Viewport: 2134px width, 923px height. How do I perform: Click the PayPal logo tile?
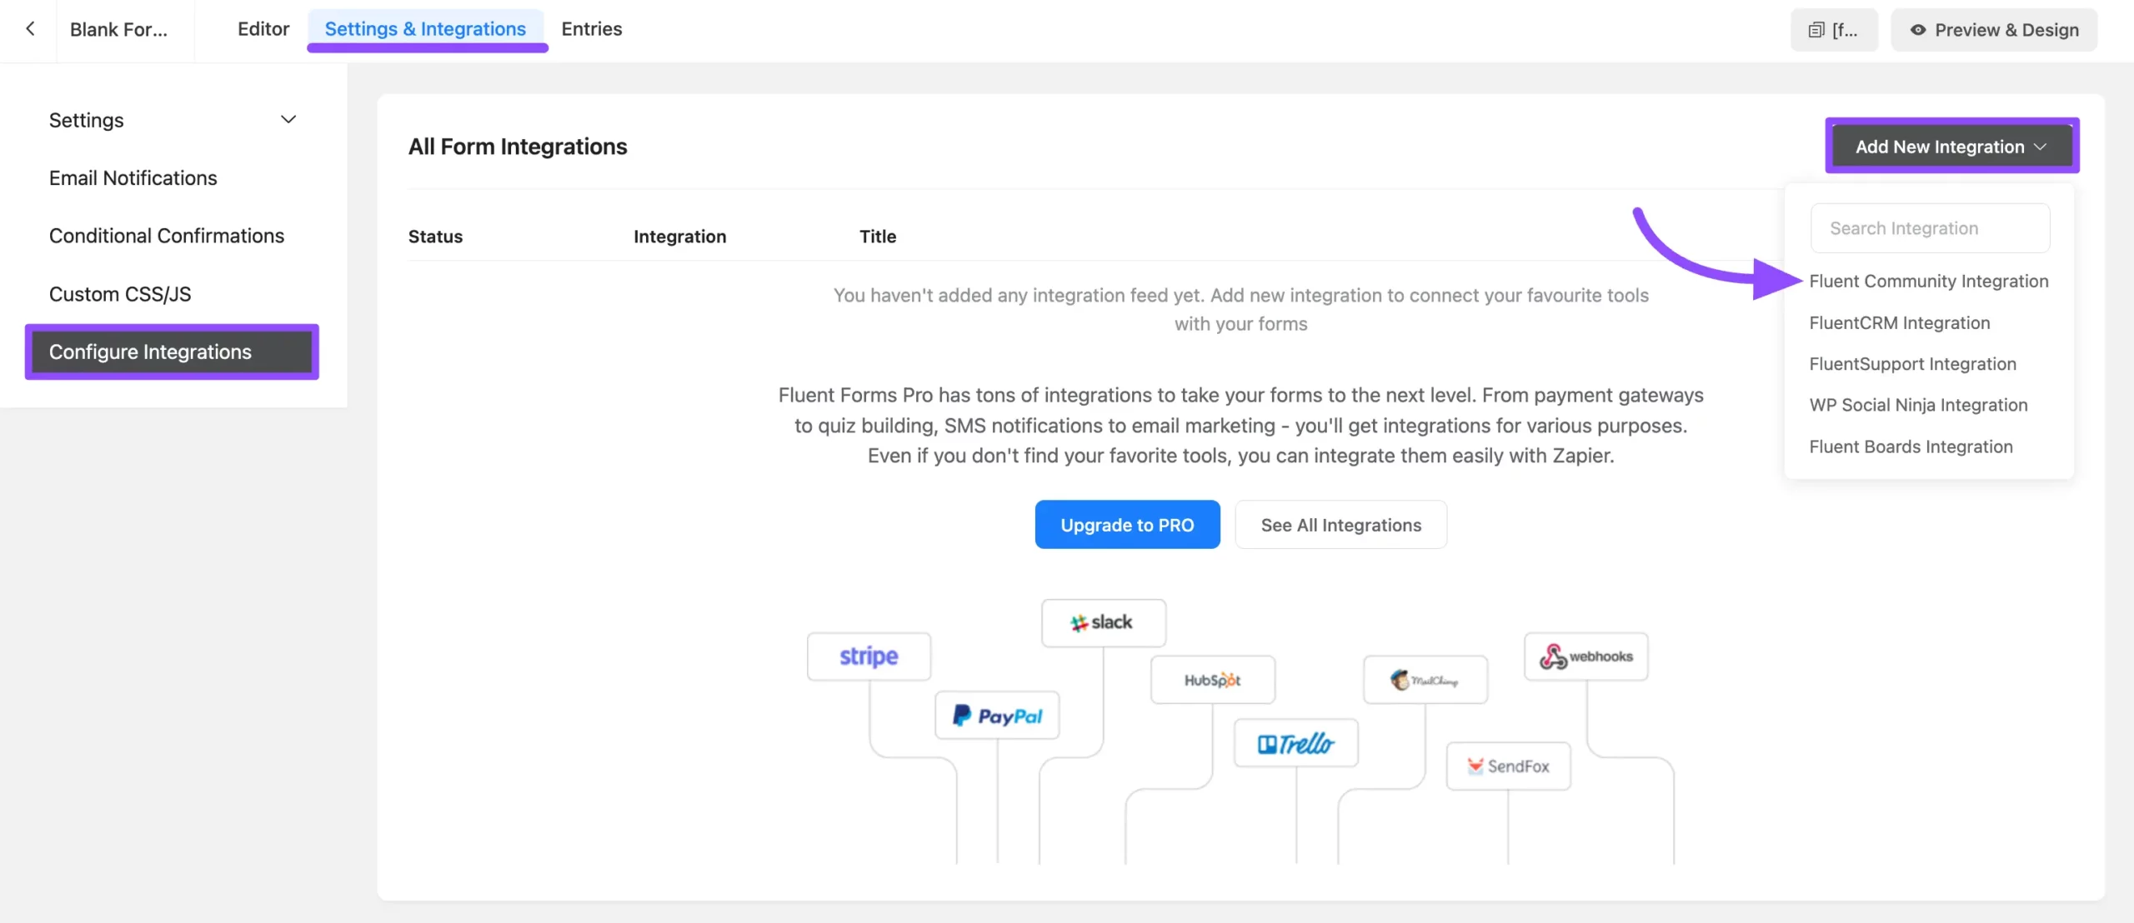[997, 716]
